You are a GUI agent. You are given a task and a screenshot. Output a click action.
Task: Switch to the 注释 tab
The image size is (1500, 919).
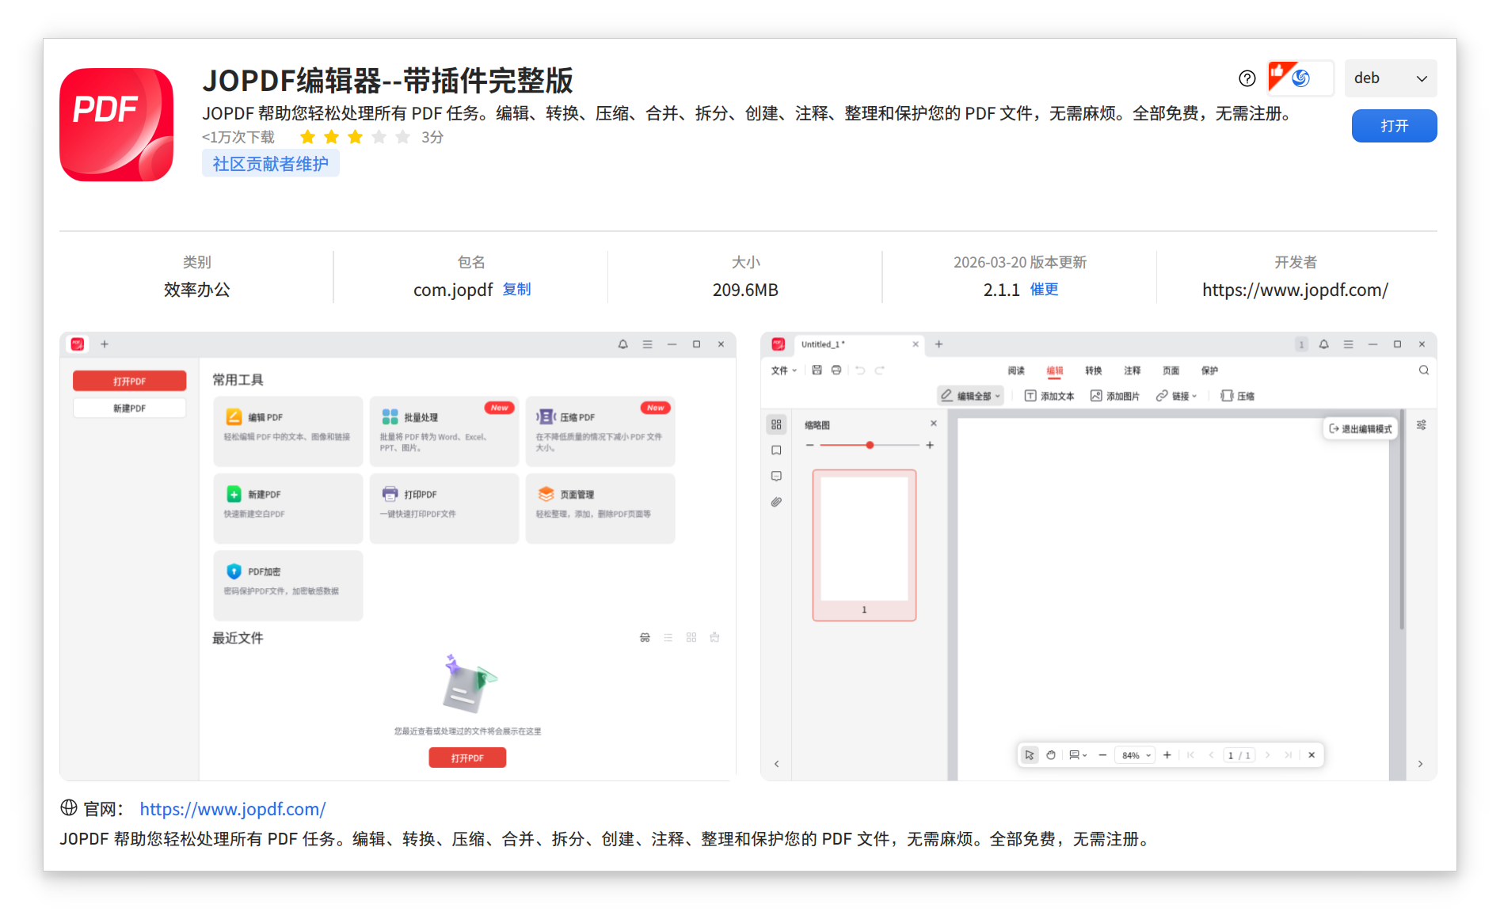point(1133,370)
